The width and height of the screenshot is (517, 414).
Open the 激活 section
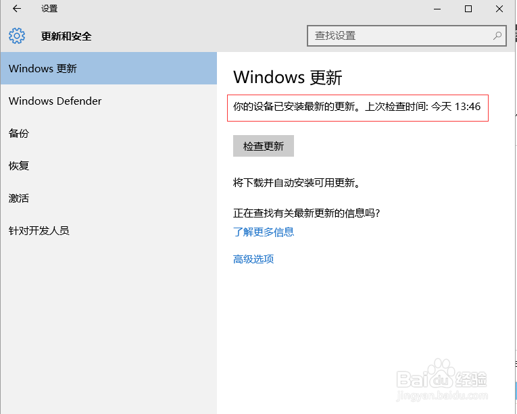coord(109,198)
